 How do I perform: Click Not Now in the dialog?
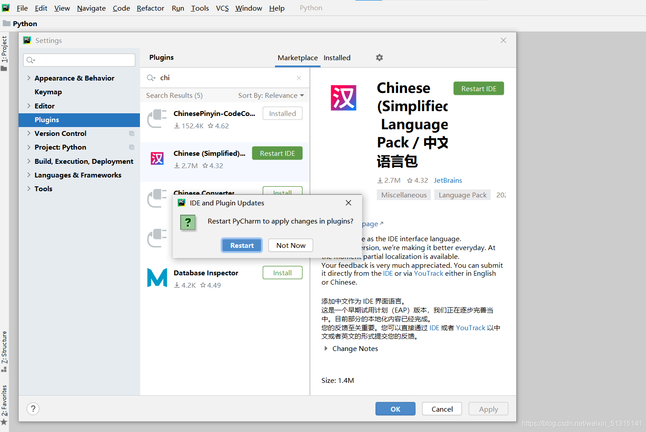coord(291,245)
